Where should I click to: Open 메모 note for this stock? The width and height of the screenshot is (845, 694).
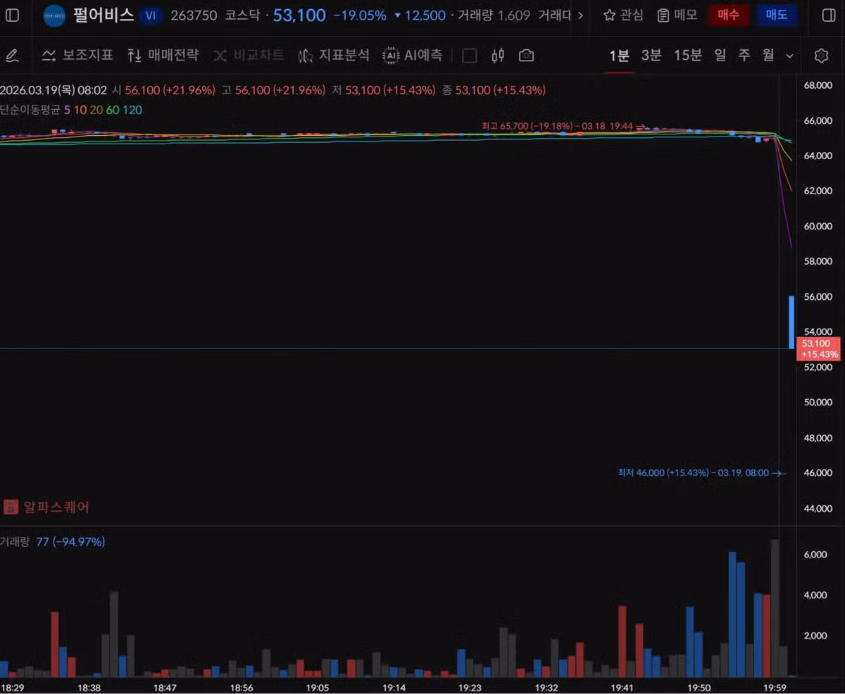[x=677, y=15]
